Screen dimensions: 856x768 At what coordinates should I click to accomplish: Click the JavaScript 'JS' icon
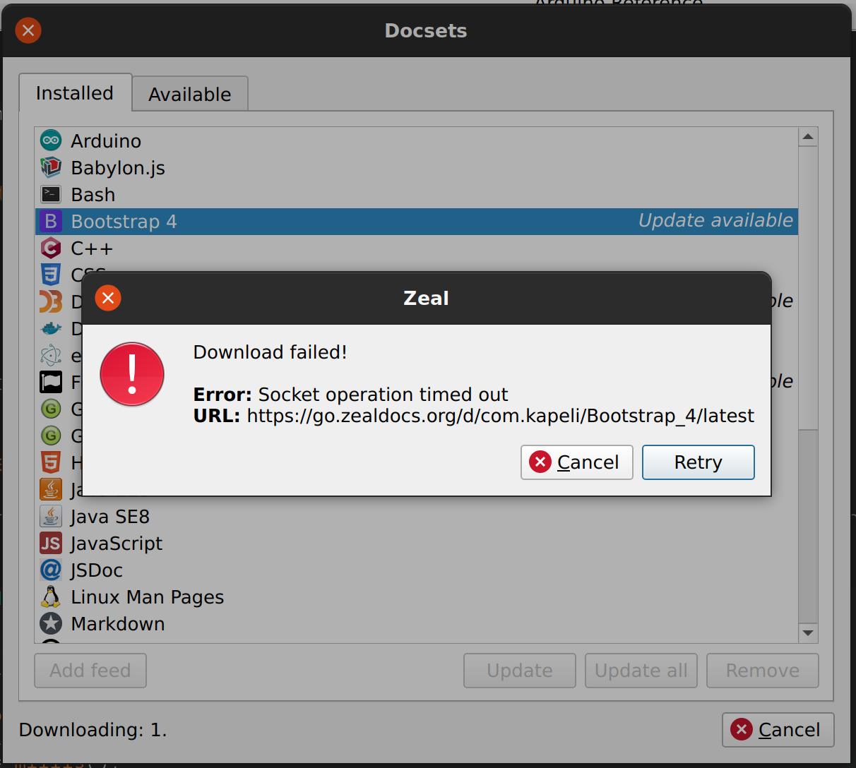[50, 543]
